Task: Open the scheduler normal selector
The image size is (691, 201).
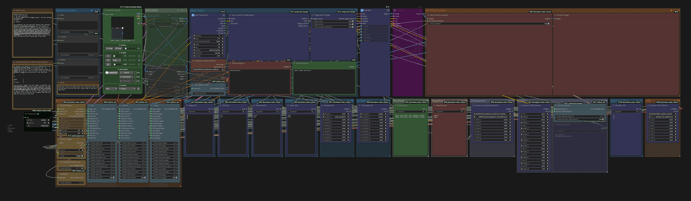Action: [208, 53]
